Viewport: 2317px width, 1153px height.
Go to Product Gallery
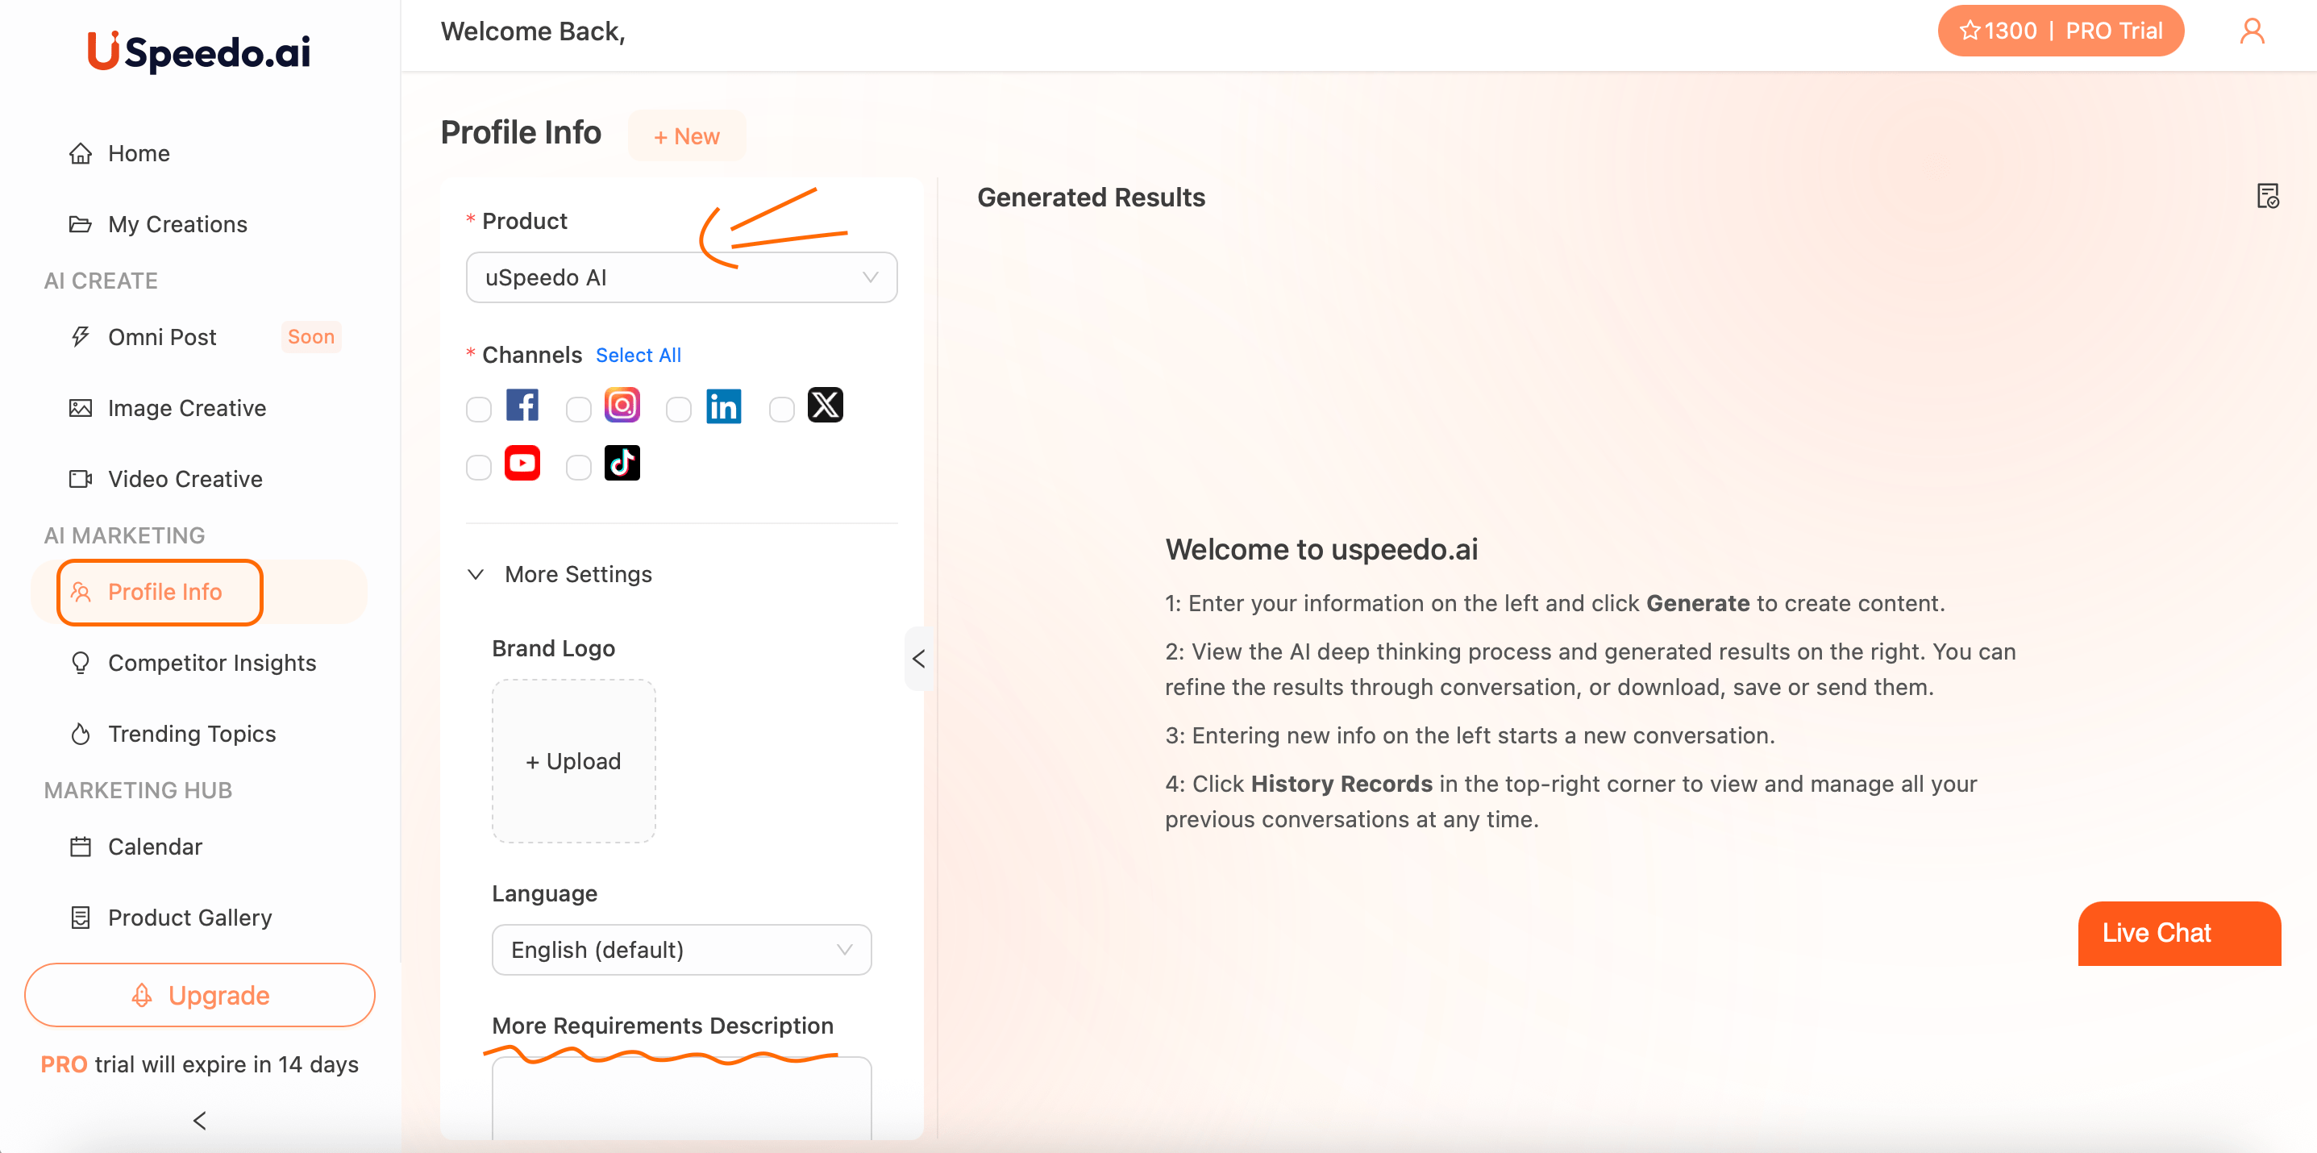tap(189, 918)
